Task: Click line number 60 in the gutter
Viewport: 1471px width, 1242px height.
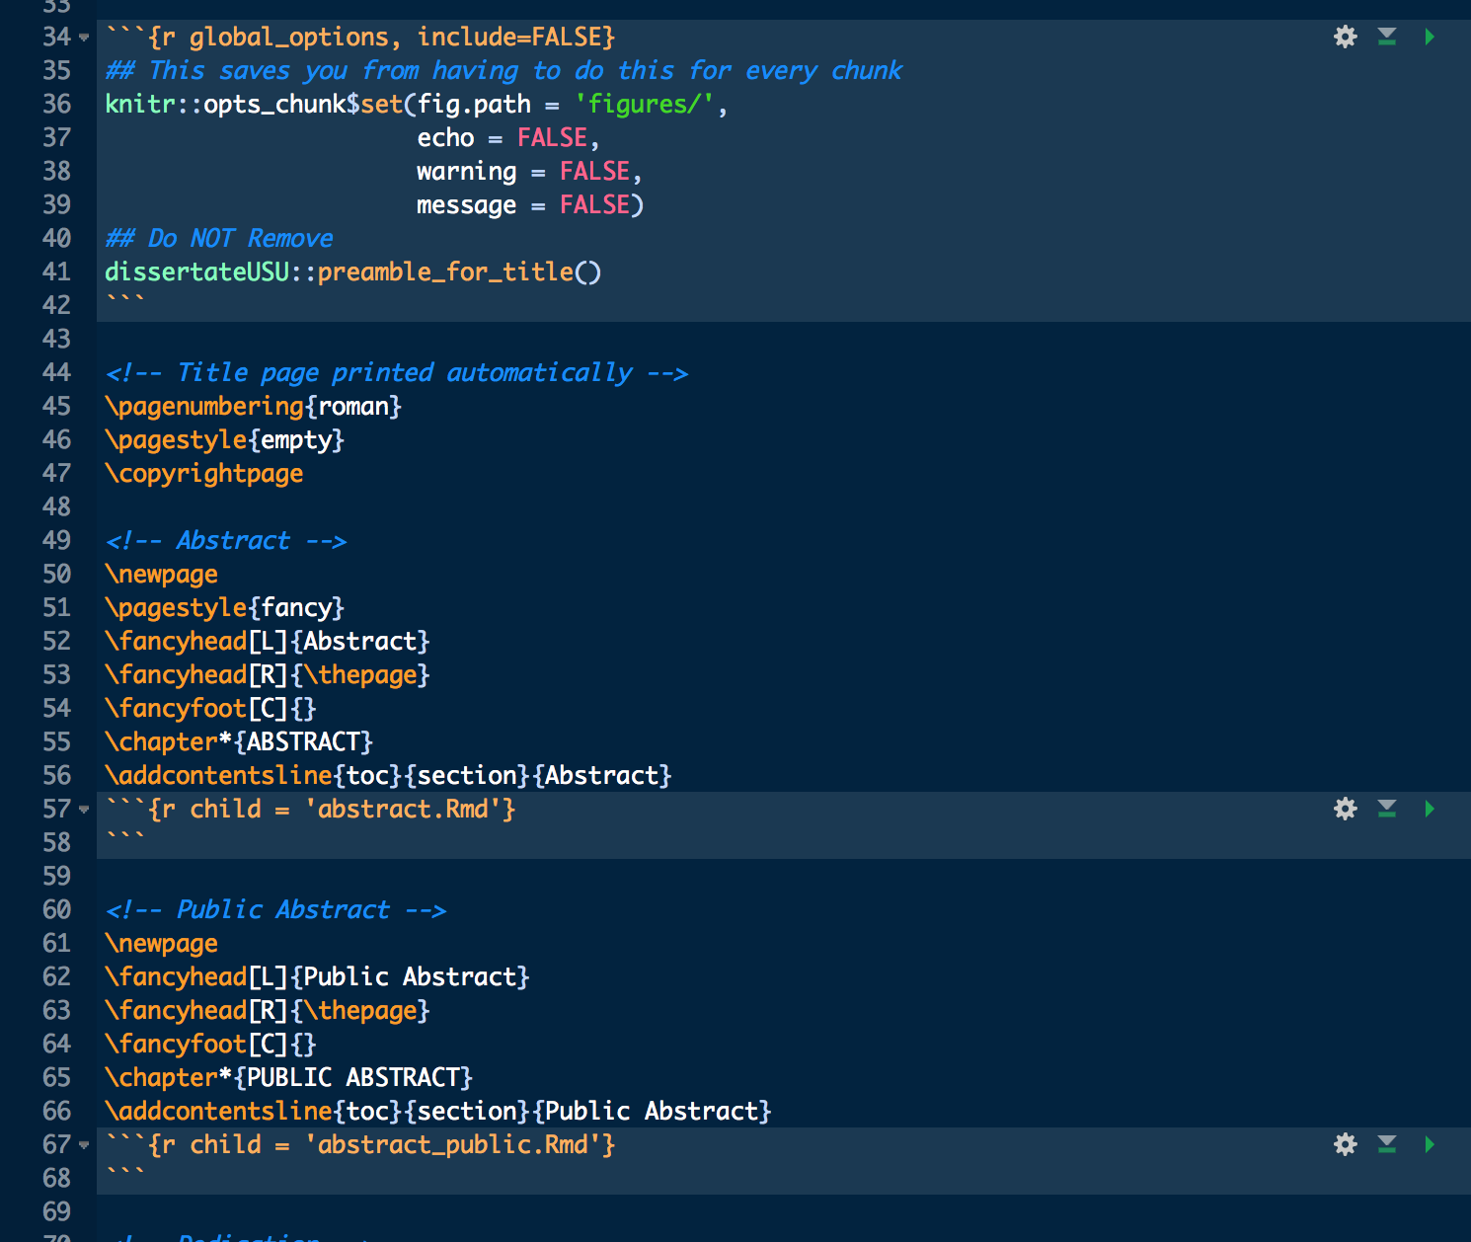Action: (x=57, y=910)
